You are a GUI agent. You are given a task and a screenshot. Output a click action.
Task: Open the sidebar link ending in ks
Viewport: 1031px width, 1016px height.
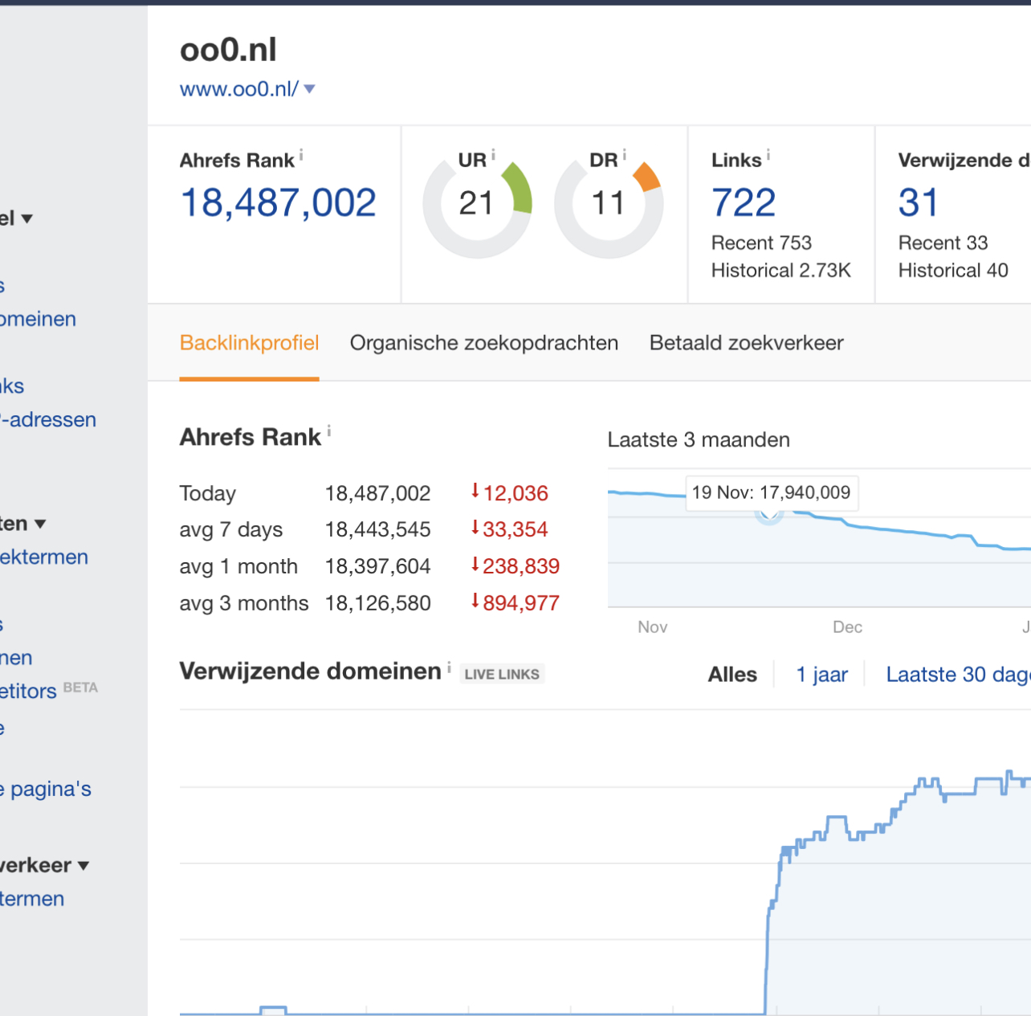[12, 386]
